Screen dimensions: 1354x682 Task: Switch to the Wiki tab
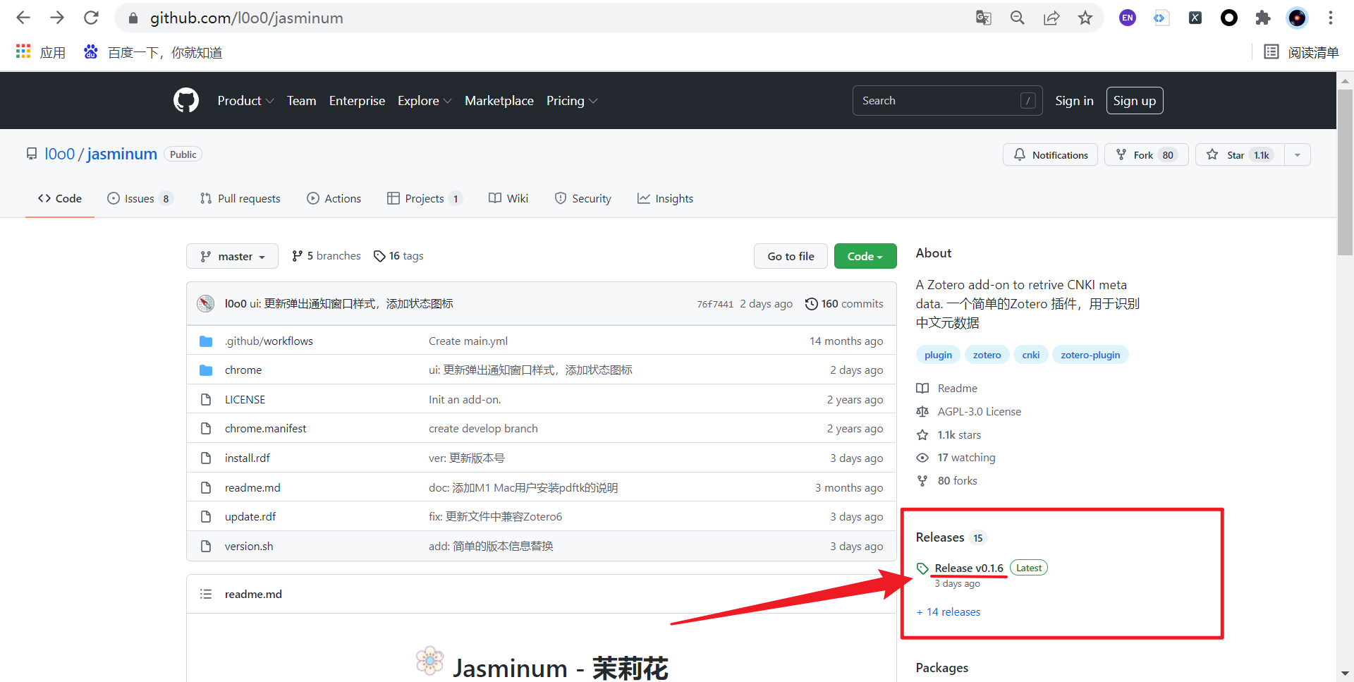508,198
